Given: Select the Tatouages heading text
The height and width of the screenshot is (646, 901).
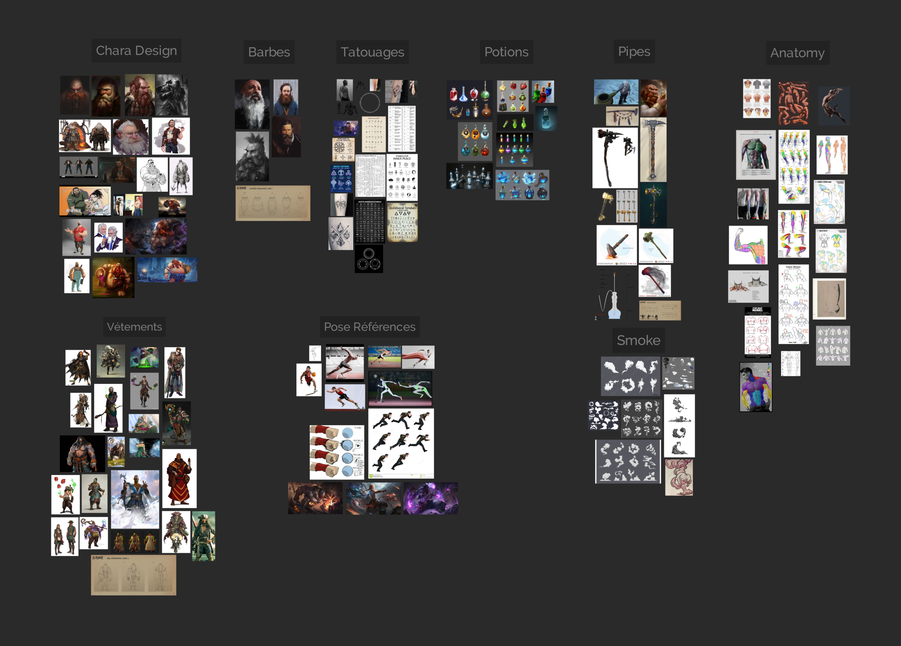Looking at the screenshot, I should pos(372,52).
